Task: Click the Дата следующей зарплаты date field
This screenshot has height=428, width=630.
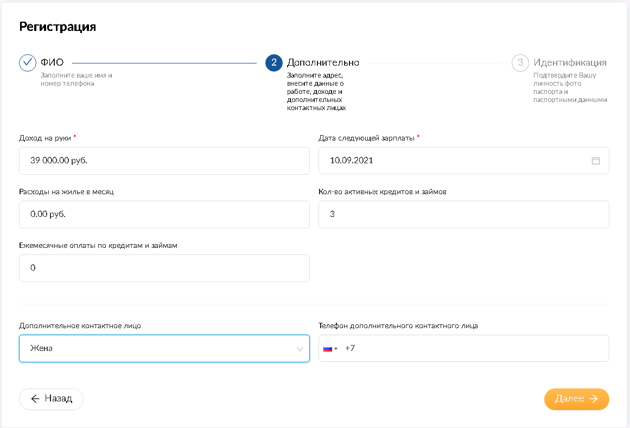Action: point(450,161)
